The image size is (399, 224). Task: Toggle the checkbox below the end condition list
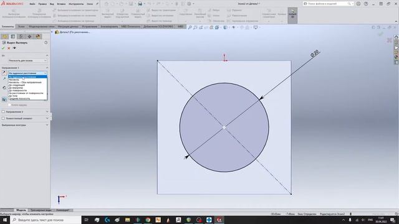point(9,105)
